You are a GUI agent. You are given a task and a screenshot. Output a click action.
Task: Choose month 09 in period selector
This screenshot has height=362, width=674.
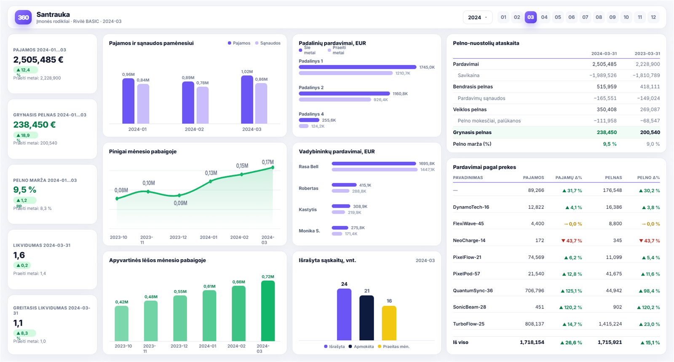point(612,17)
